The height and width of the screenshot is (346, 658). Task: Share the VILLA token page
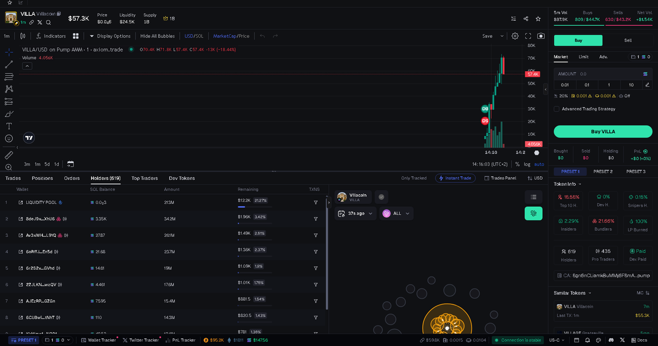coord(526,18)
